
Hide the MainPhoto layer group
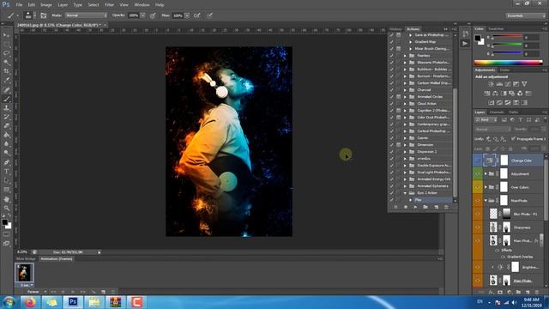(478, 200)
